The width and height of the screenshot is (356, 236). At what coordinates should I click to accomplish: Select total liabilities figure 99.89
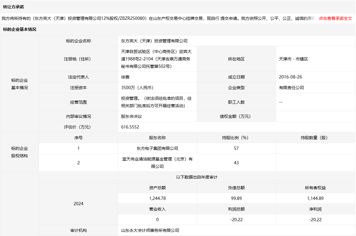pos(236,198)
